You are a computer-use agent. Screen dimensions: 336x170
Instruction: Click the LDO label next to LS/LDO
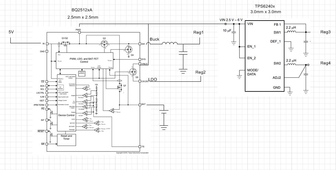(x=153, y=79)
